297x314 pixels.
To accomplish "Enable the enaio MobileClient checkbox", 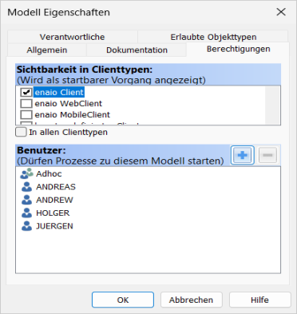I will (x=26, y=114).
